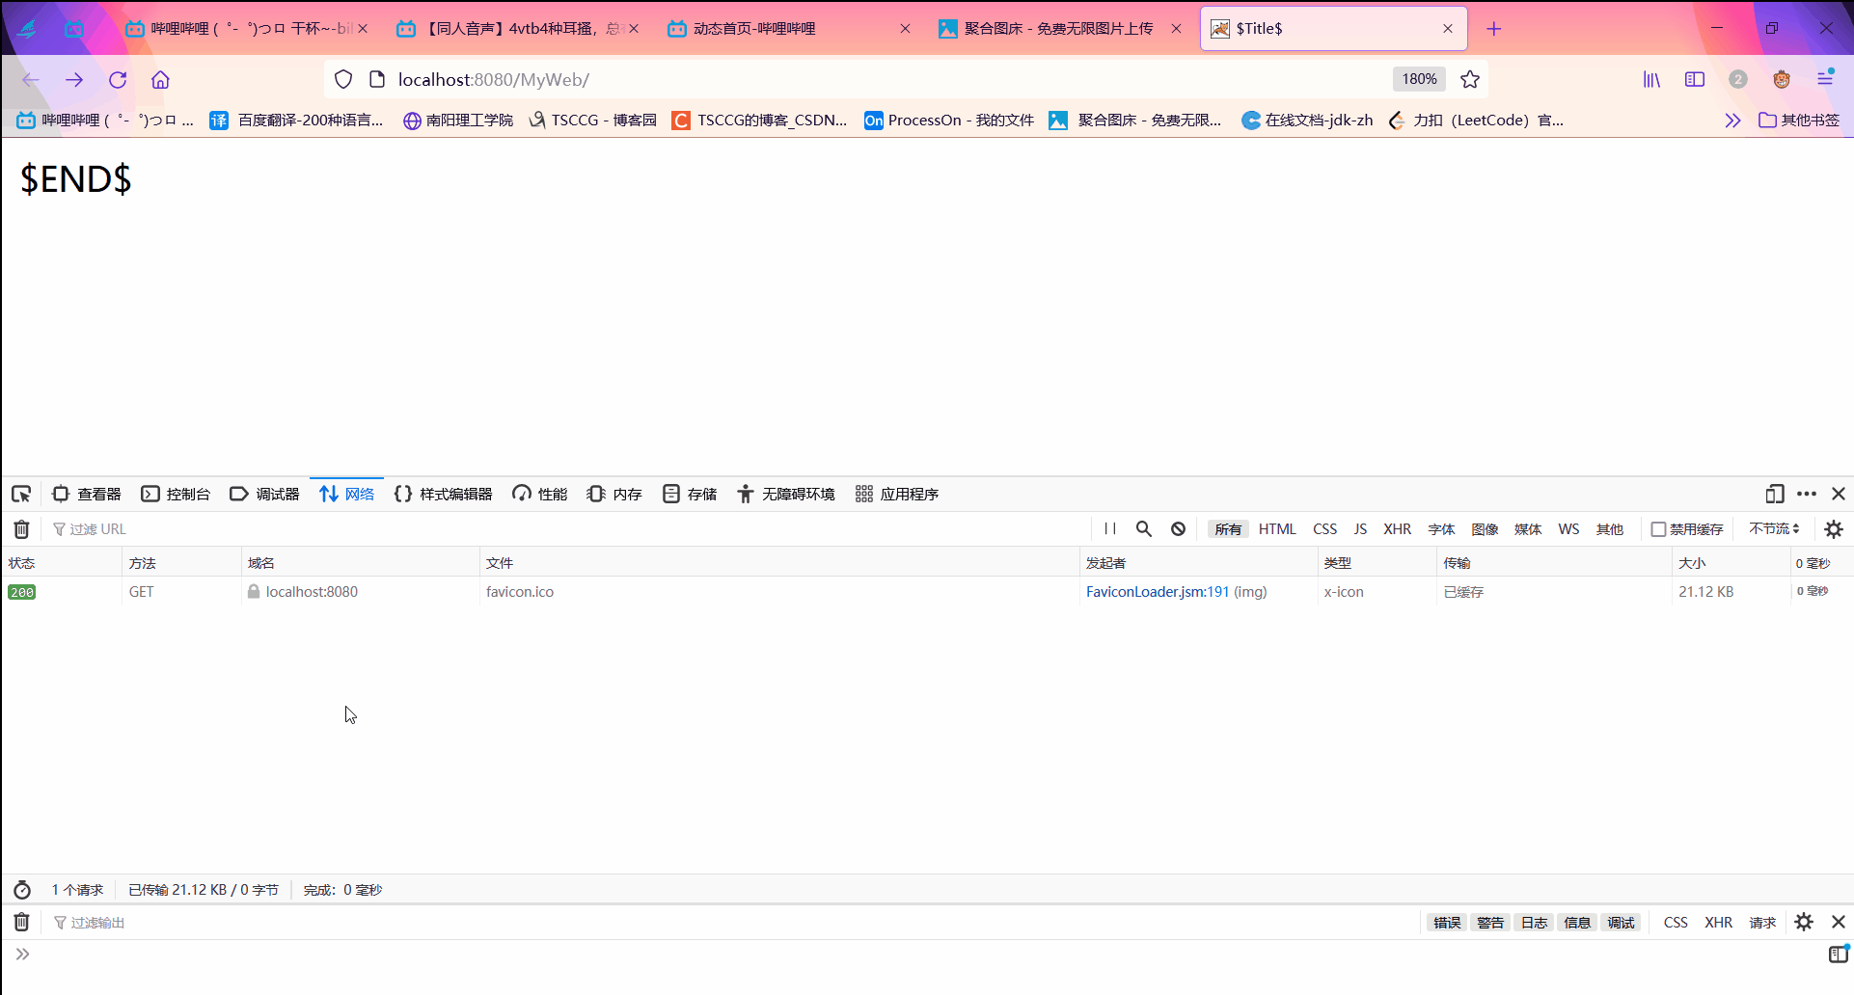1854x995 pixels.
Task: Filter requests by 媒体
Action: tap(1528, 529)
